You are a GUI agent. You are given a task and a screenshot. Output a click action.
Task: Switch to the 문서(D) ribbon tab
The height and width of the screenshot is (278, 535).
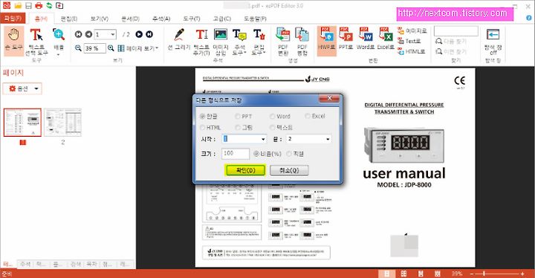130,19
